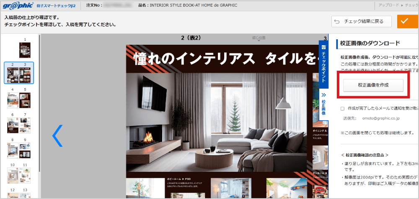Click the return arrow icon beside チェック結果に戻る
Image resolution: width=419 pixels, height=199 pixels.
(x=337, y=21)
